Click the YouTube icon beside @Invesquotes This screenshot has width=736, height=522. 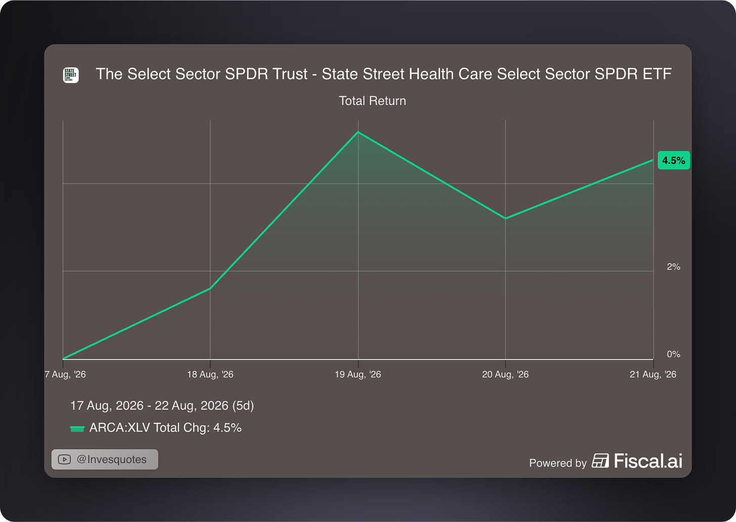click(x=64, y=459)
